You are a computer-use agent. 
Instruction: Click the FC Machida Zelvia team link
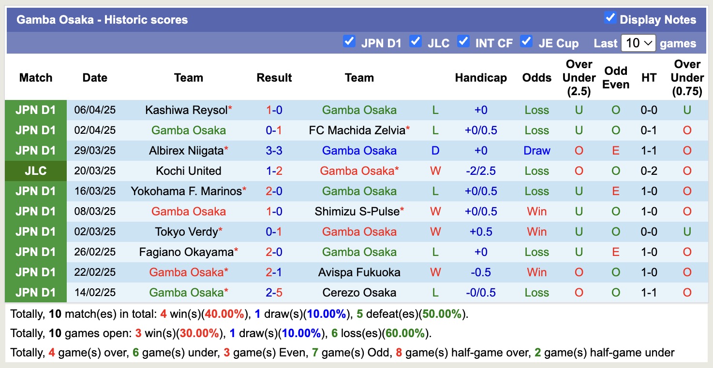pos(357,130)
